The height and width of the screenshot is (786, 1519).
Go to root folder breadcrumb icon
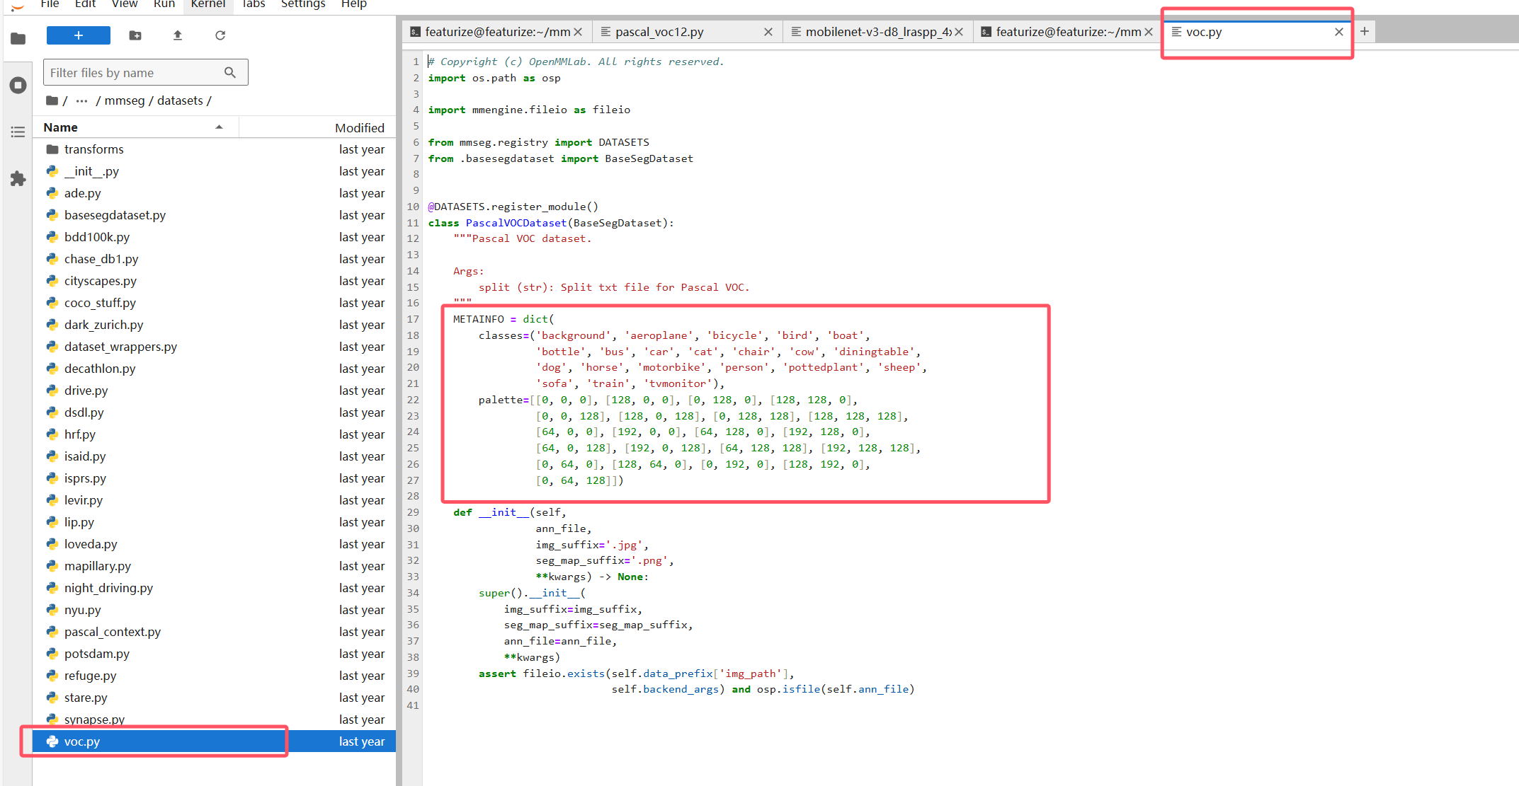point(52,100)
